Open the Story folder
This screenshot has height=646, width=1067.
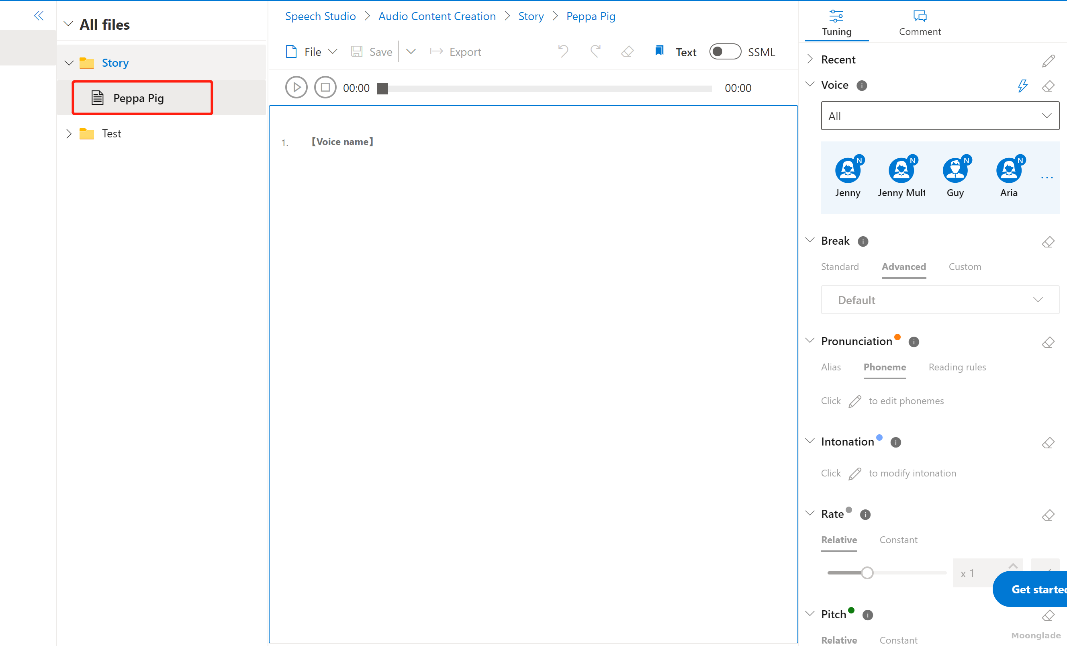(x=115, y=63)
